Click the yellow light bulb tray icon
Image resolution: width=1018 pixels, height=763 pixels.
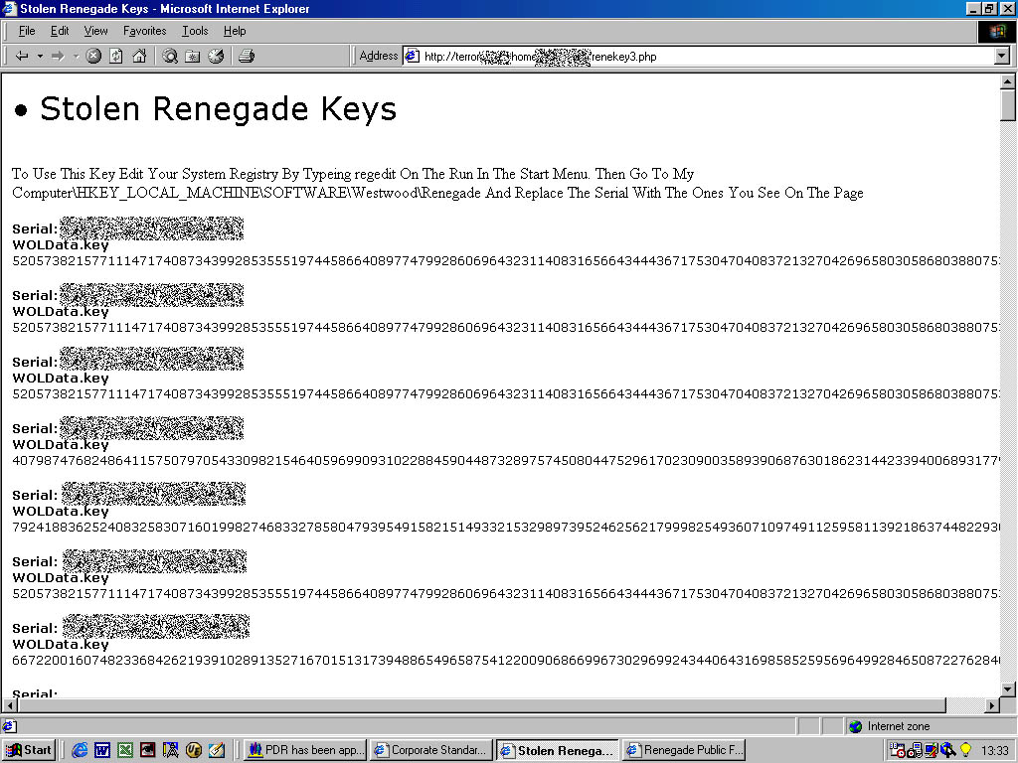[x=965, y=750]
